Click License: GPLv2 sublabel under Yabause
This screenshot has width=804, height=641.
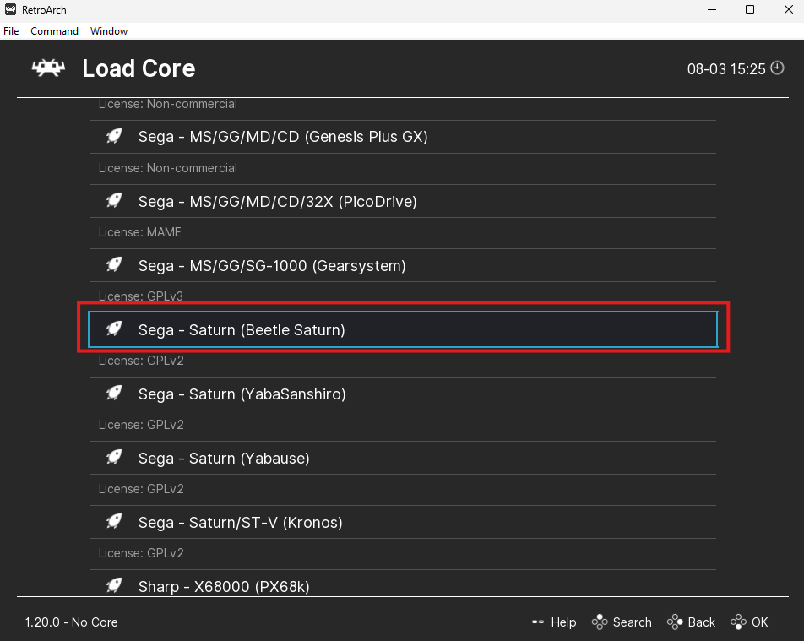[141, 489]
